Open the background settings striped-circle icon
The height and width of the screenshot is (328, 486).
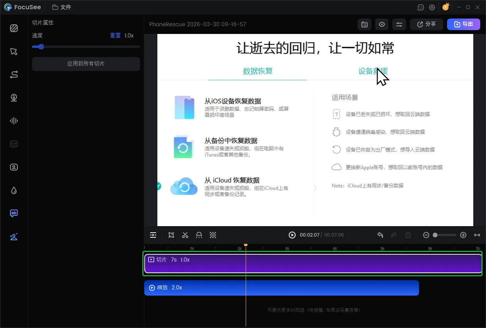(14, 28)
